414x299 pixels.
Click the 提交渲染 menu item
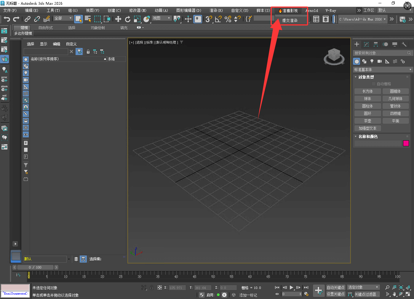(x=290, y=20)
